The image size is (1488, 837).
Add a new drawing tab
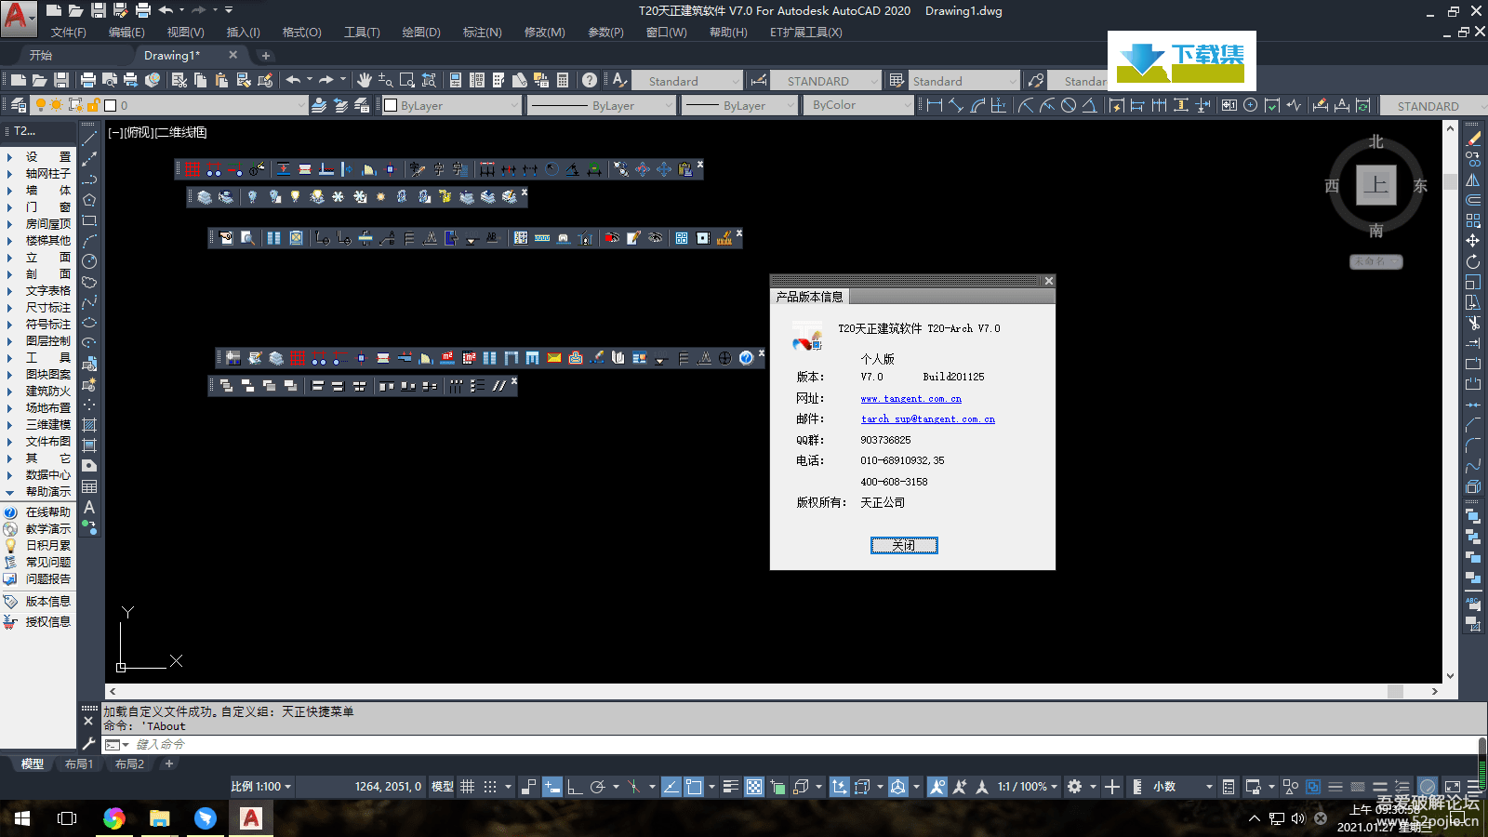[x=266, y=56]
